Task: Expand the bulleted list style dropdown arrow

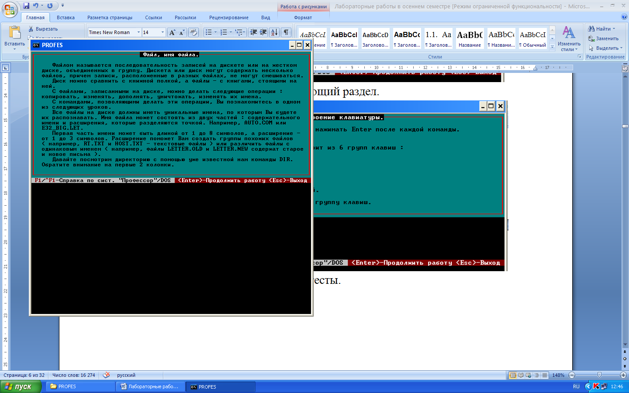Action: point(215,32)
